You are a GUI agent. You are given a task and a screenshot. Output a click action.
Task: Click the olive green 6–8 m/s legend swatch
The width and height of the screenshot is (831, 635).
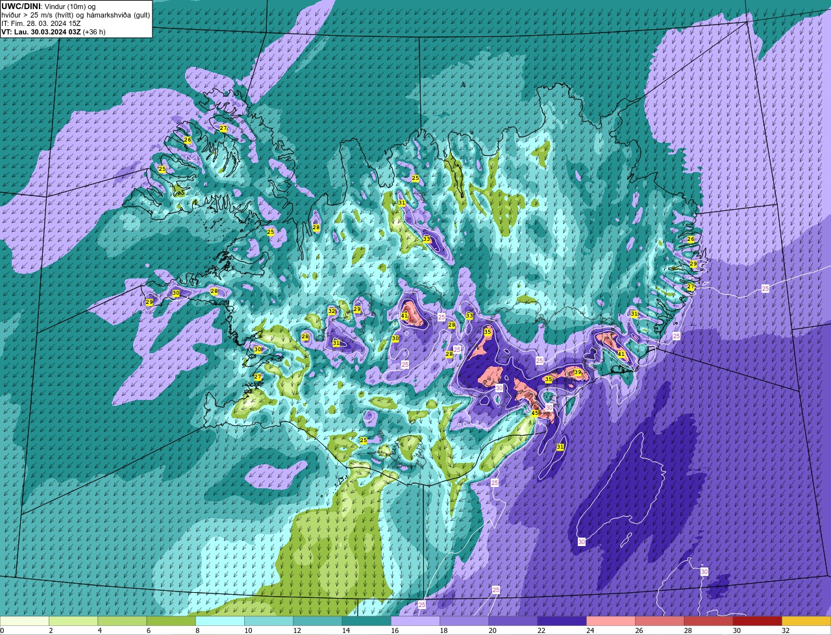171,621
